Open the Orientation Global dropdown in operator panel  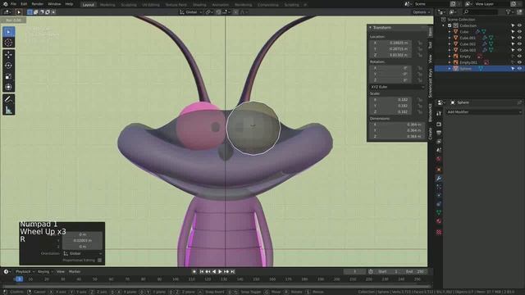(82, 253)
